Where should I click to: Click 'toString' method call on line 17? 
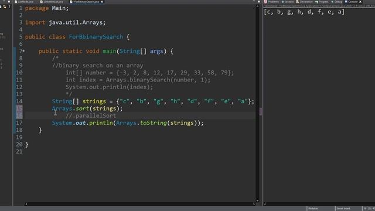coord(154,123)
